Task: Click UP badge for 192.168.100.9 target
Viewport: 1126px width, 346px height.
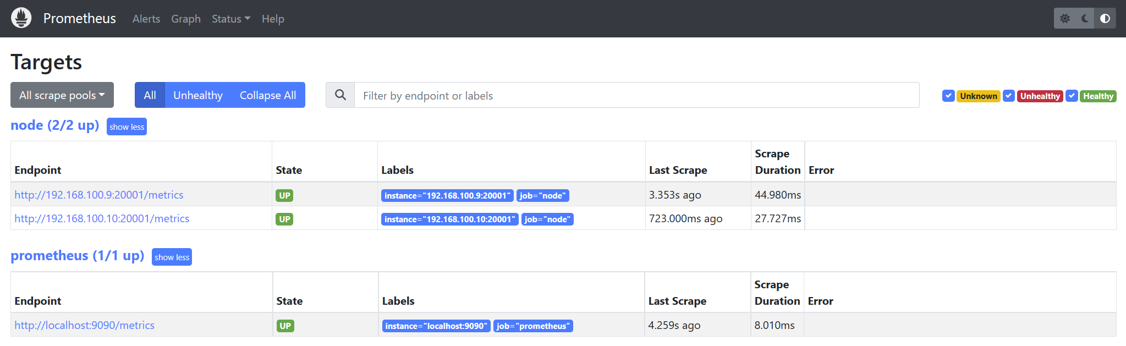Action: point(284,195)
